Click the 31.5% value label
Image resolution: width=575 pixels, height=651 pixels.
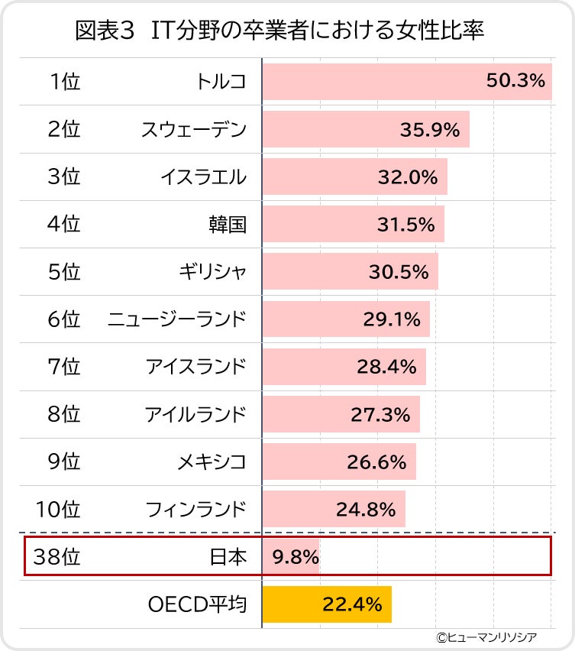pos(405,225)
